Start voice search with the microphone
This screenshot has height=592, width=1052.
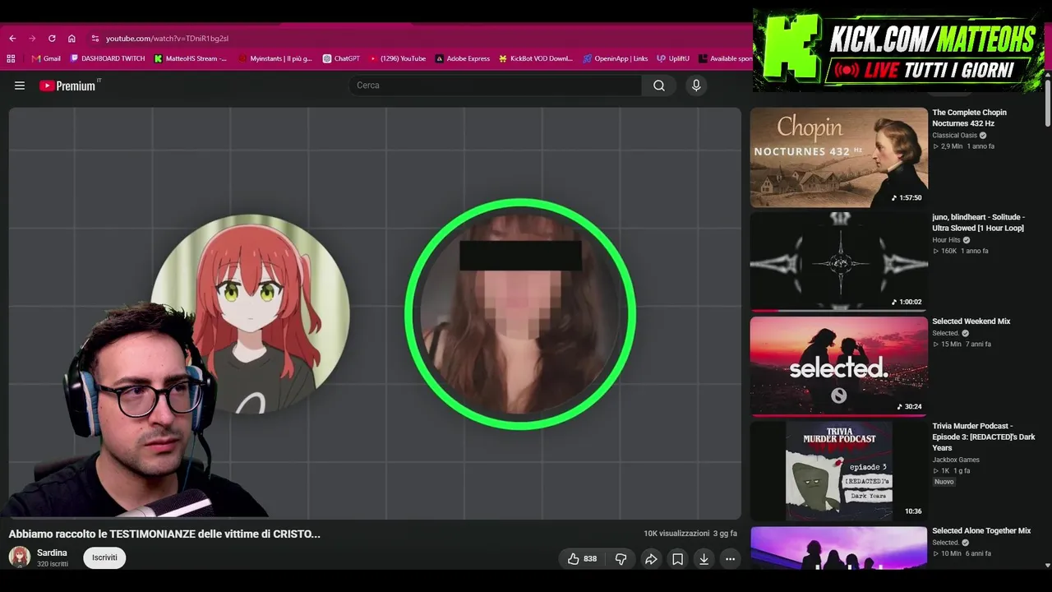(696, 86)
